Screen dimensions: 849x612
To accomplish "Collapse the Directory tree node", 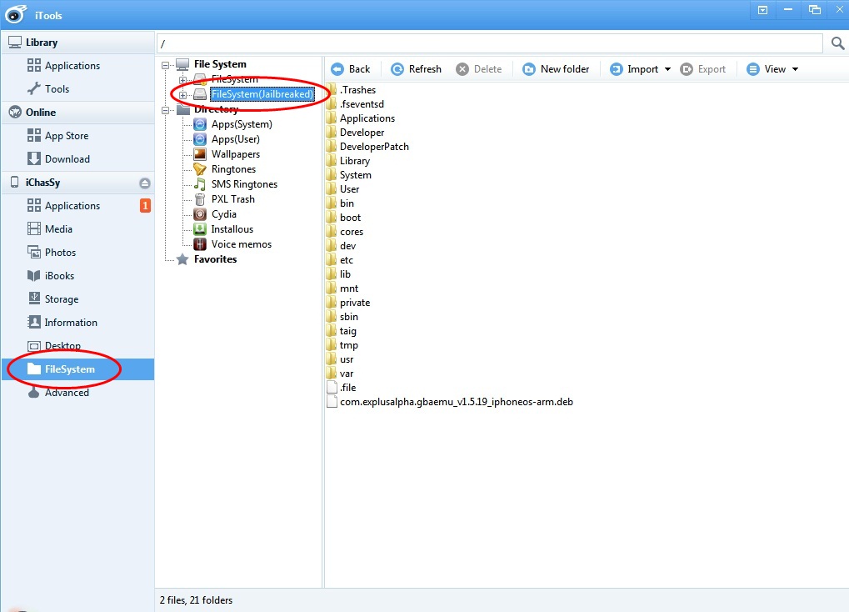I will click(x=166, y=110).
